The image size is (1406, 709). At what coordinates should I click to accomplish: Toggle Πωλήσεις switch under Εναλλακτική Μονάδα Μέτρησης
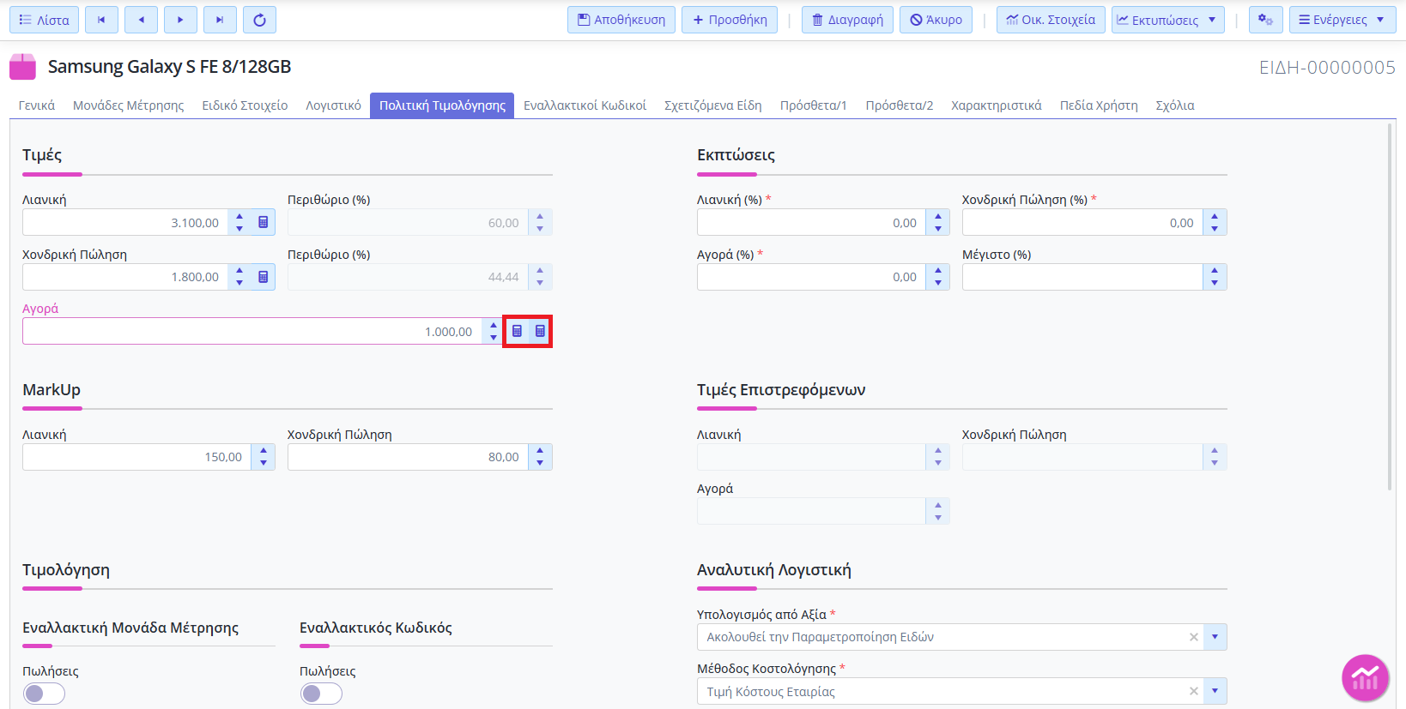44,694
